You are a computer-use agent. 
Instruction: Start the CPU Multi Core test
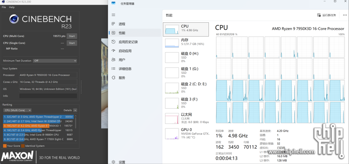(x=72, y=36)
